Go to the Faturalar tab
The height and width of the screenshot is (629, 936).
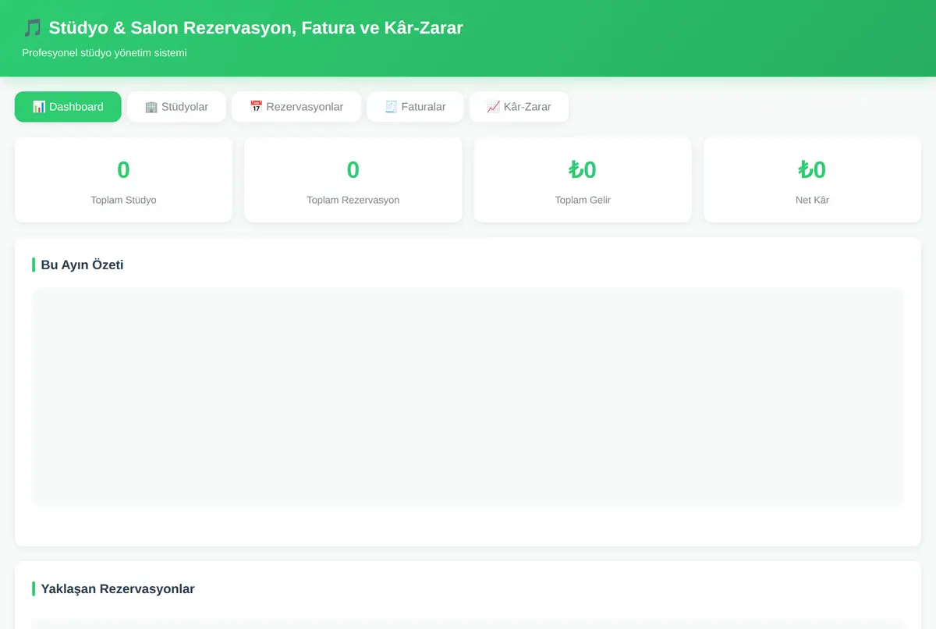pyautogui.click(x=415, y=107)
